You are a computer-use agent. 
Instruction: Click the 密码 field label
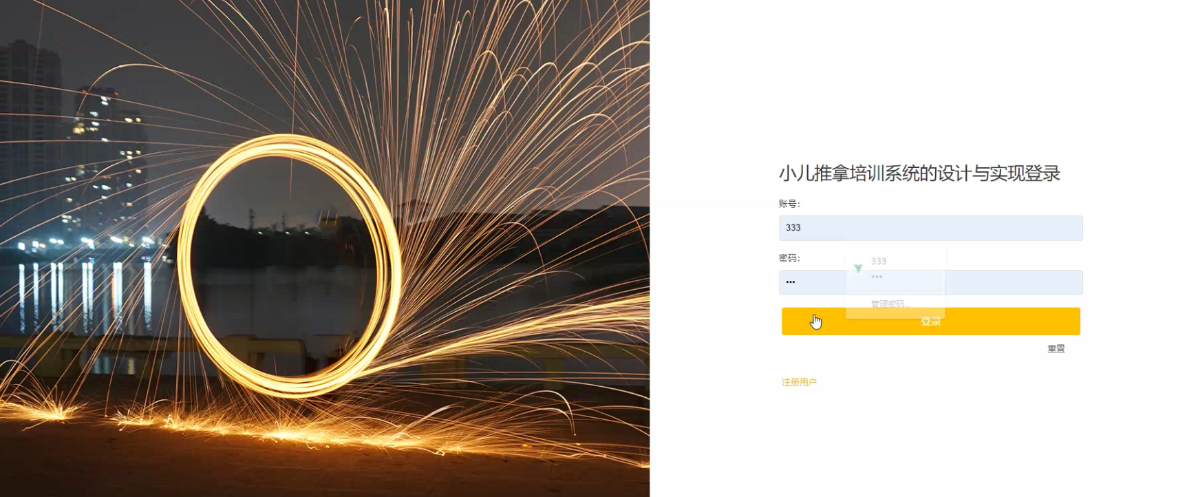789,258
